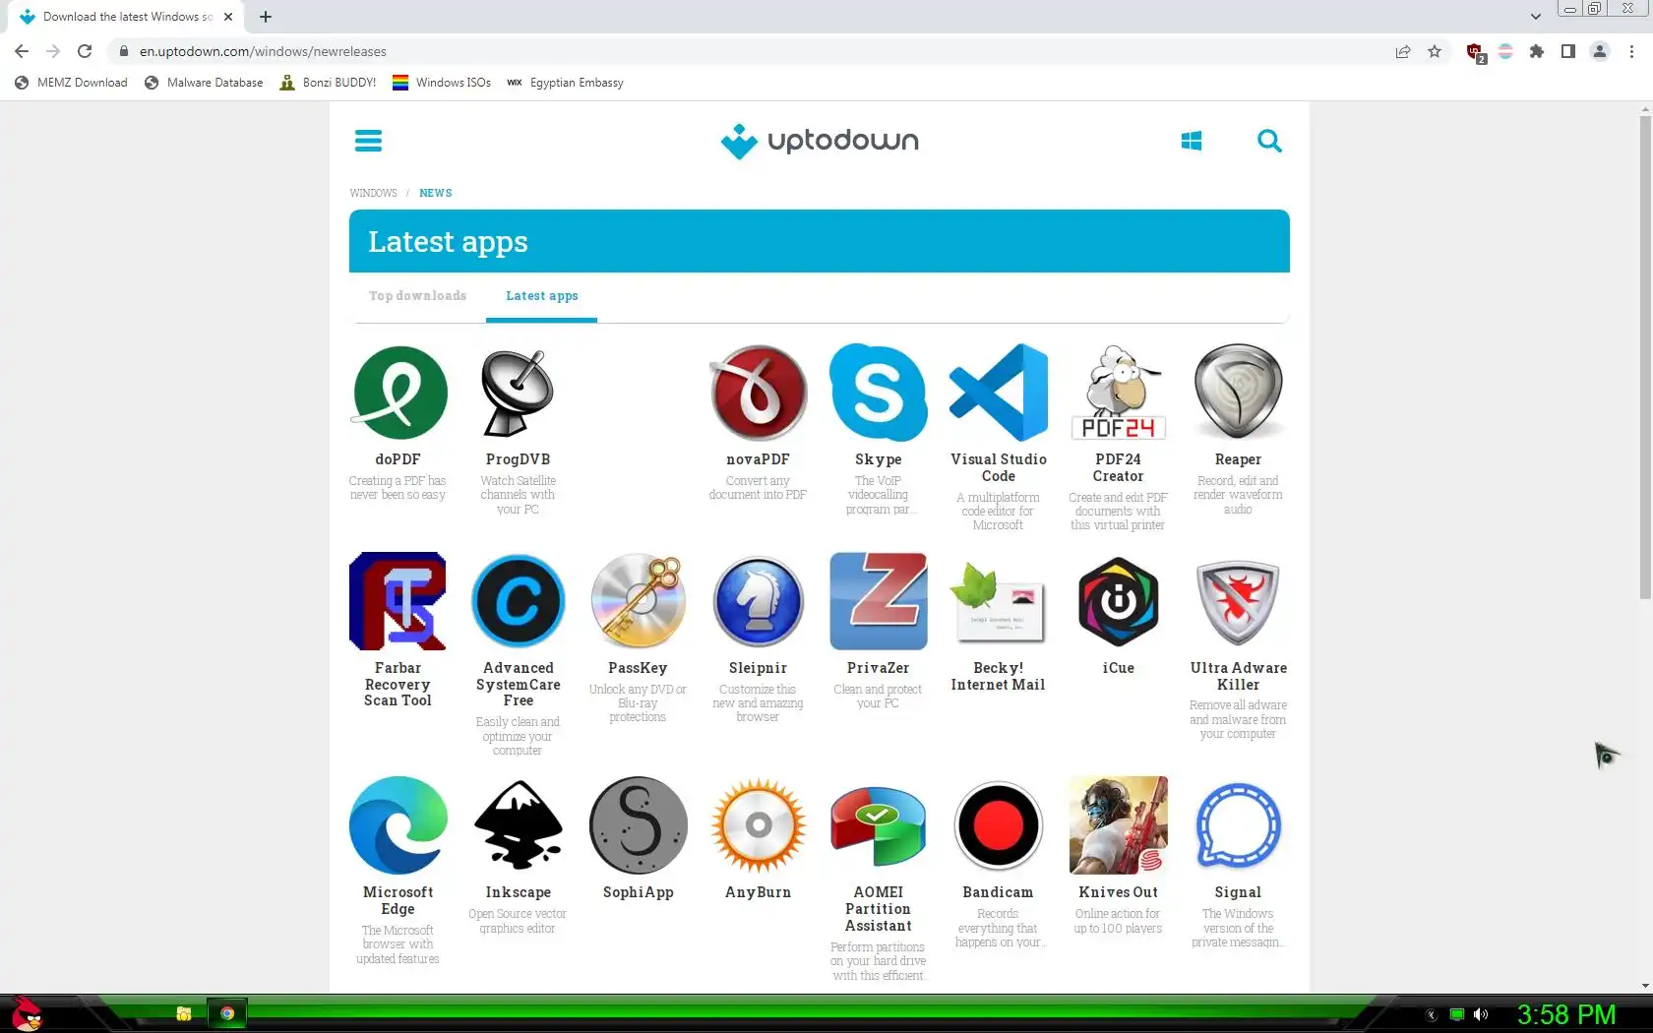This screenshot has height=1033, width=1653.
Task: Open the Malware Database bookmark
Action: click(204, 83)
